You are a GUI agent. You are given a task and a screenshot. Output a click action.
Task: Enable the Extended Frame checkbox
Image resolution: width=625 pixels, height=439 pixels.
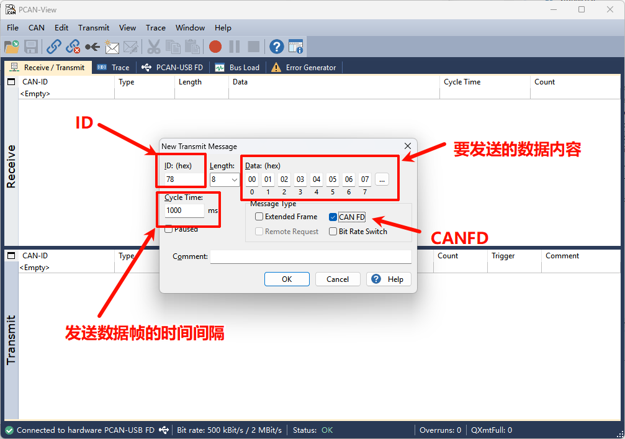[259, 217]
